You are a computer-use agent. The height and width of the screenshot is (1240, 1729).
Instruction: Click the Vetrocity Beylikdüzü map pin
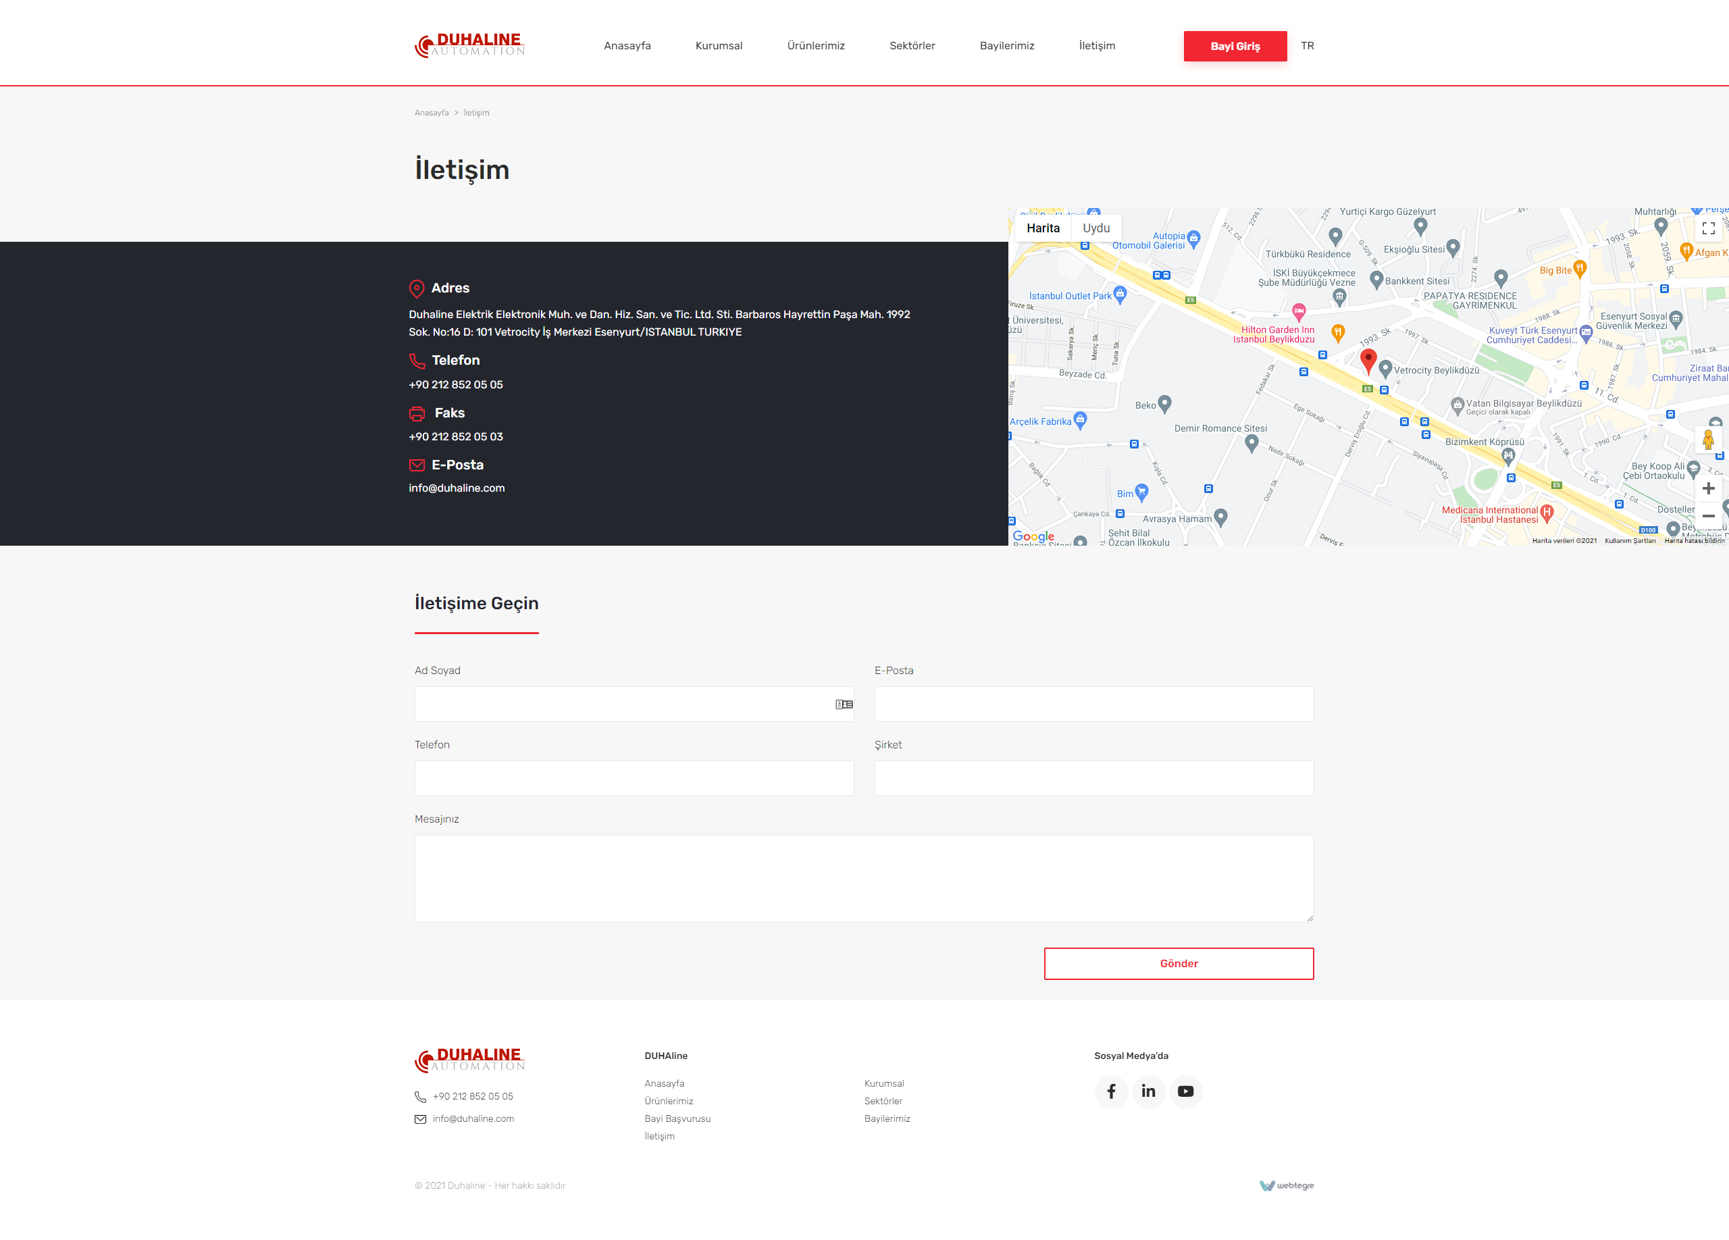[1385, 369]
